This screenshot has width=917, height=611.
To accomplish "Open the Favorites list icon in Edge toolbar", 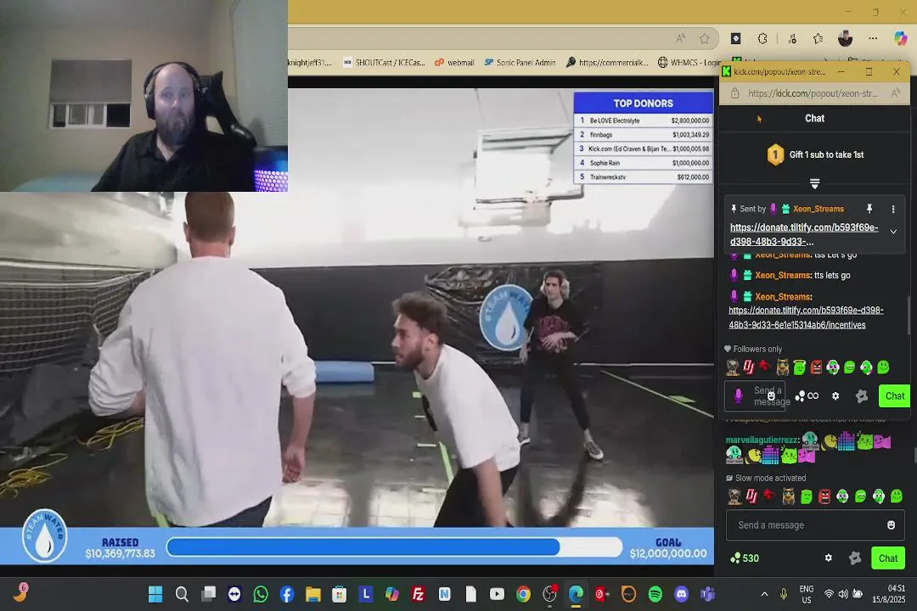I will (819, 38).
